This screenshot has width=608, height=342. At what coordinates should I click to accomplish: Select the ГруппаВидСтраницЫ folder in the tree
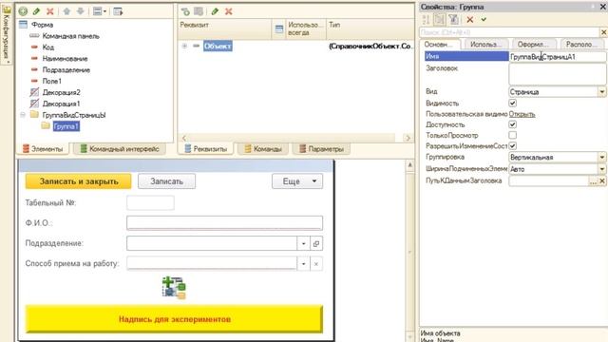[74, 115]
